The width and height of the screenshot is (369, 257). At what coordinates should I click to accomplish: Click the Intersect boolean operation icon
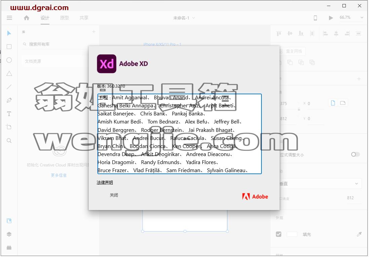point(301,62)
